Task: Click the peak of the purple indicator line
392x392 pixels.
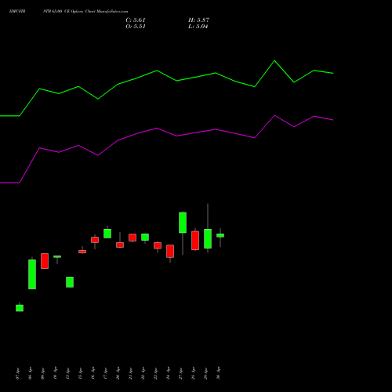Action: (274, 115)
